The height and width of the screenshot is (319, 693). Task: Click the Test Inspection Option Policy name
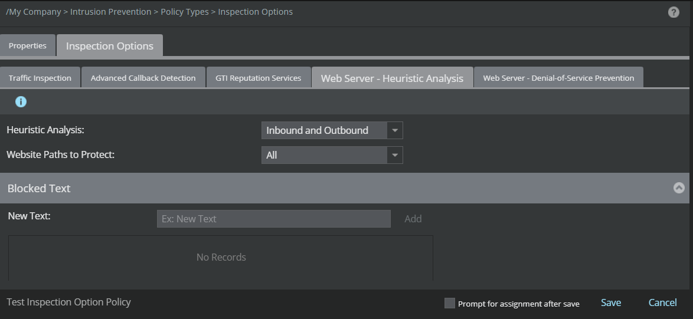(68, 302)
